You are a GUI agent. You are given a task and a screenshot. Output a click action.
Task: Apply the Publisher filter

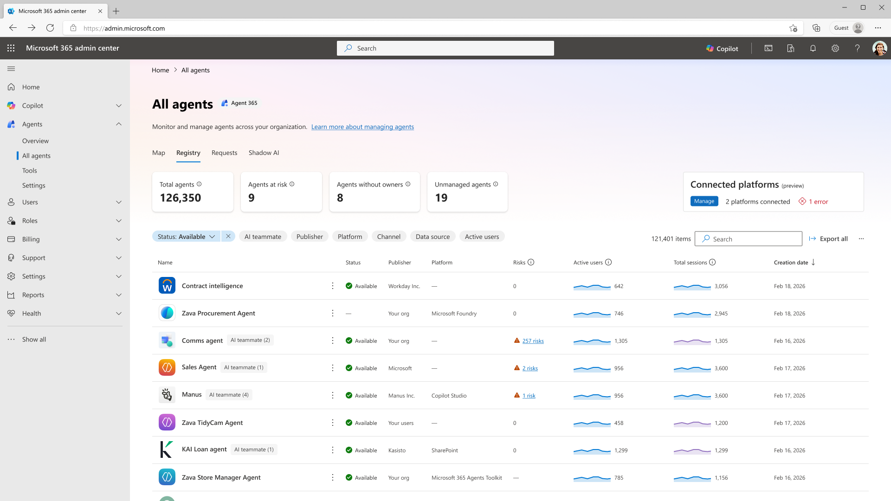pos(310,237)
